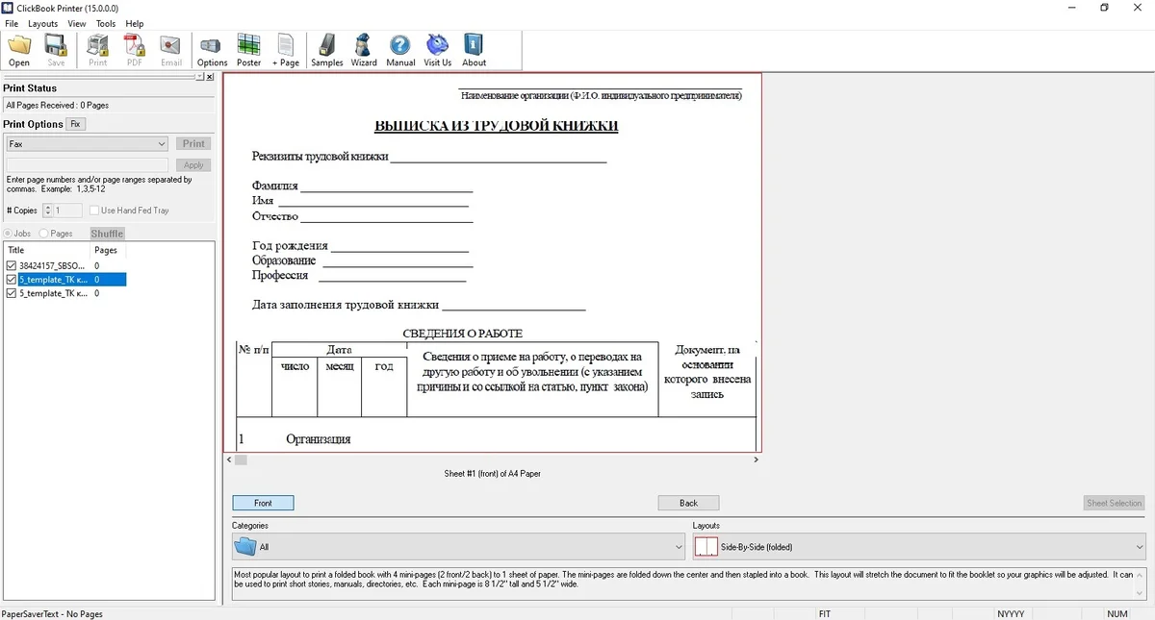
Task: Open the View menu
Action: [x=77, y=24]
